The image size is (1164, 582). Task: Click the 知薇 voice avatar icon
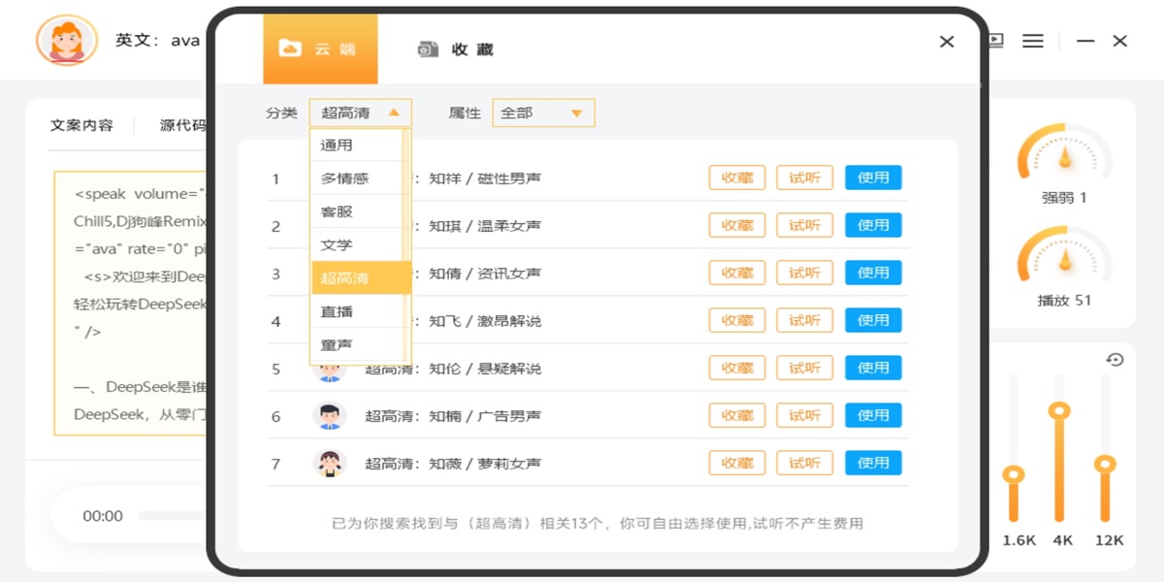coord(330,464)
